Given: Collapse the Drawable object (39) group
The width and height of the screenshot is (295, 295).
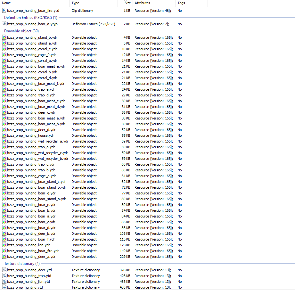Looking at the screenshot, I should (21, 31).
